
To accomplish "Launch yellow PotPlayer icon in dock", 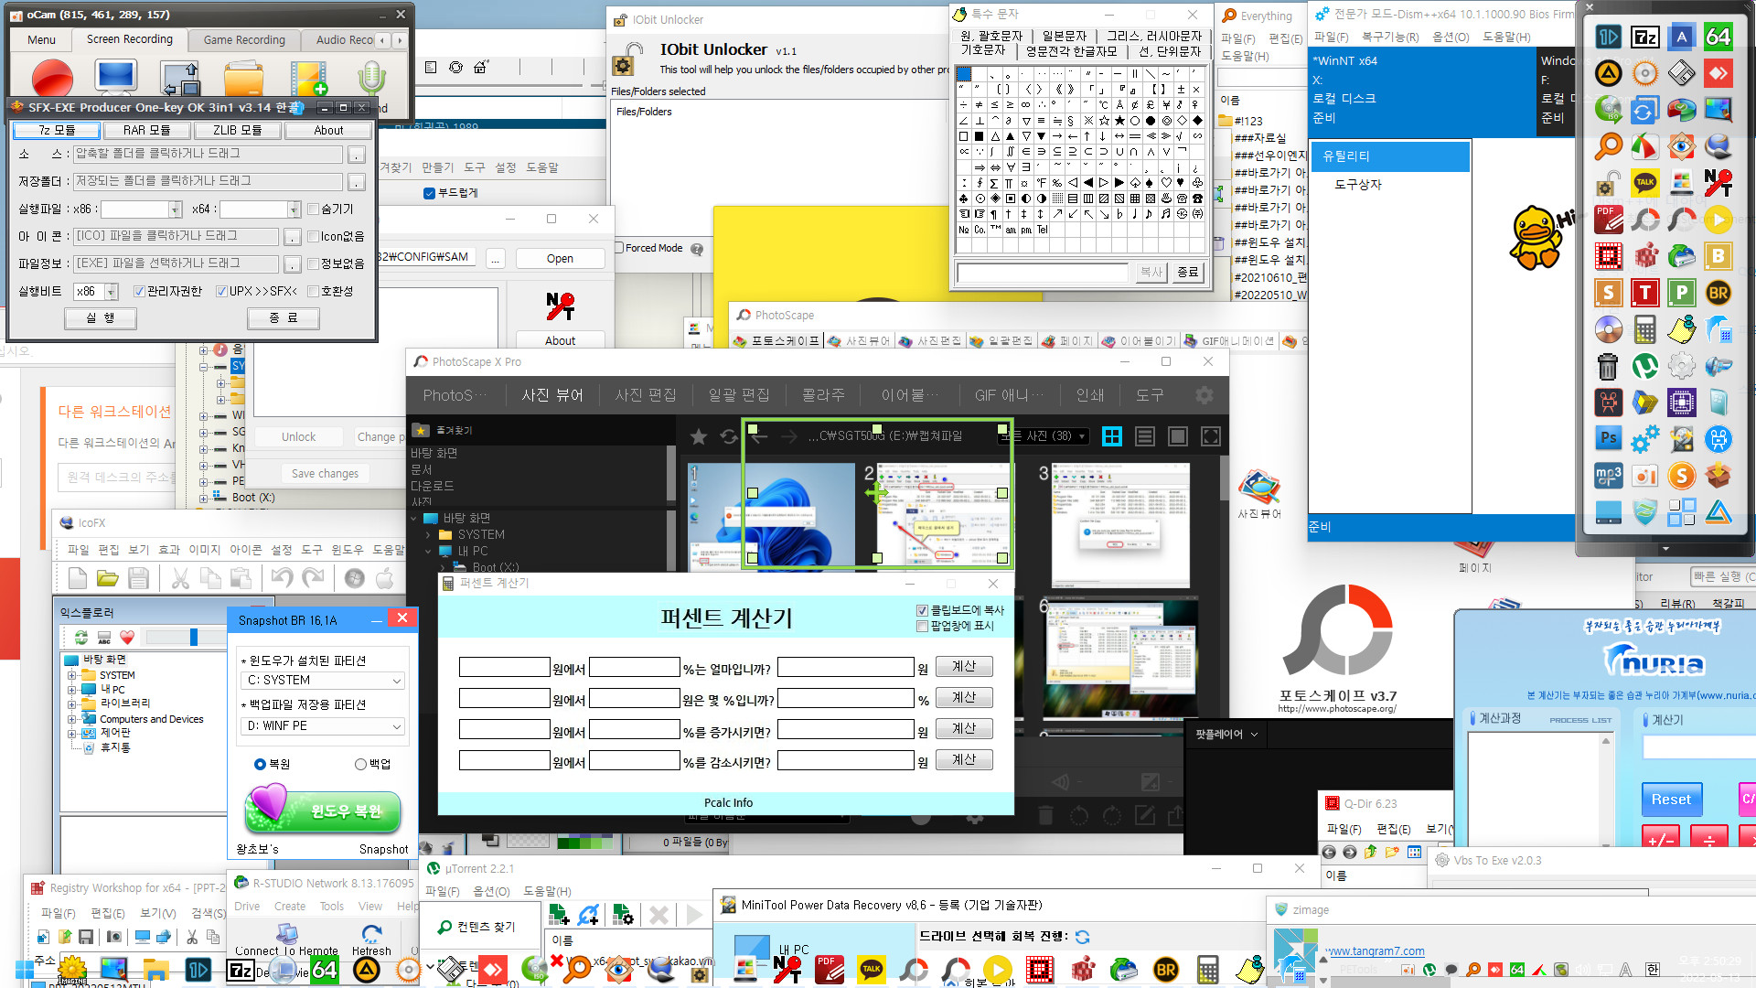I will 1719,220.
